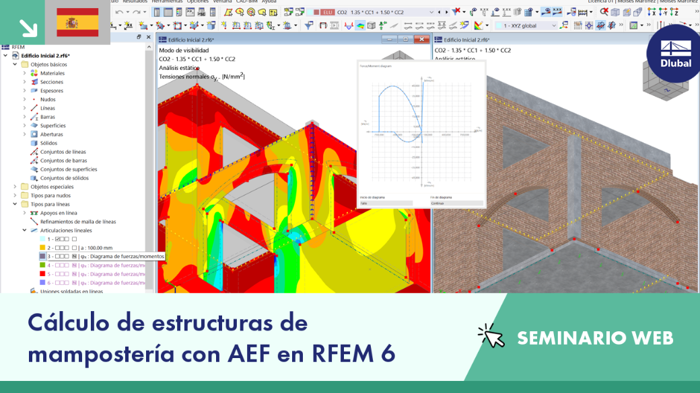
Task: Click the Dlubal logo badge
Action: pos(675,54)
